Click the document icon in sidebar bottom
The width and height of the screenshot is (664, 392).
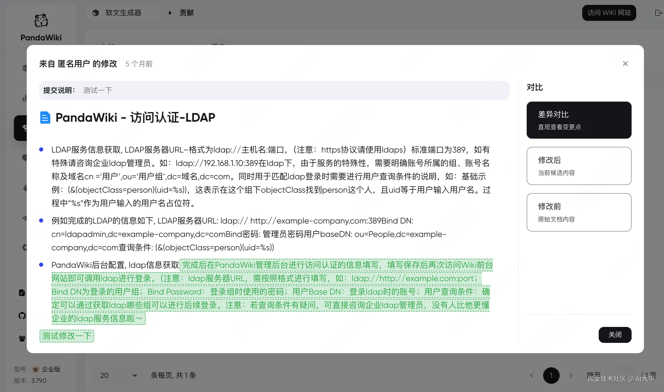pos(22,293)
